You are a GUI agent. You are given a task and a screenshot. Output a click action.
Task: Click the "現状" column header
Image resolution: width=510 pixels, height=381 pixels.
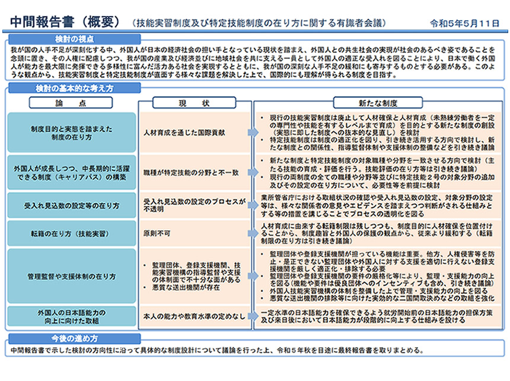pos(194,103)
